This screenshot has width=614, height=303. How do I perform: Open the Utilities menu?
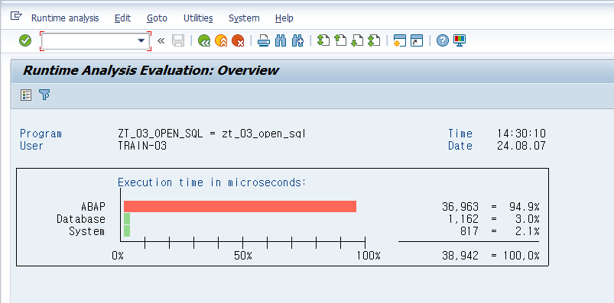(198, 18)
